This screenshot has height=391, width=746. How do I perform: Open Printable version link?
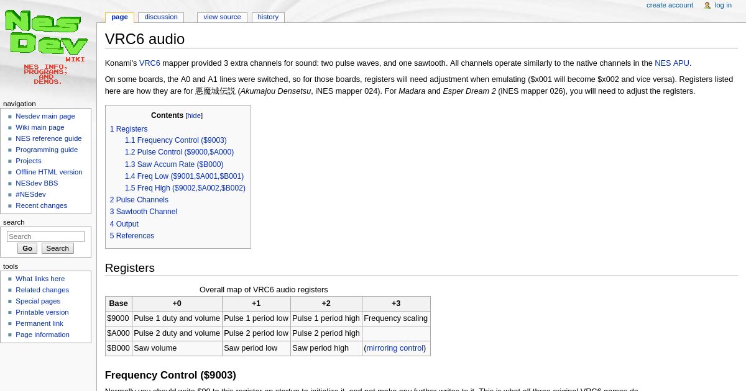pos(42,312)
